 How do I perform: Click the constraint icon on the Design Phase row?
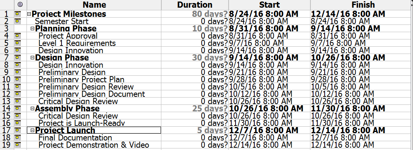pos(18,57)
